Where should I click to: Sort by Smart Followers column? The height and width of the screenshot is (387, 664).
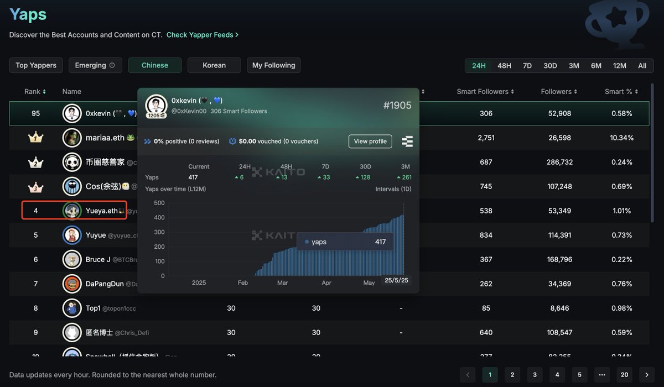click(485, 91)
